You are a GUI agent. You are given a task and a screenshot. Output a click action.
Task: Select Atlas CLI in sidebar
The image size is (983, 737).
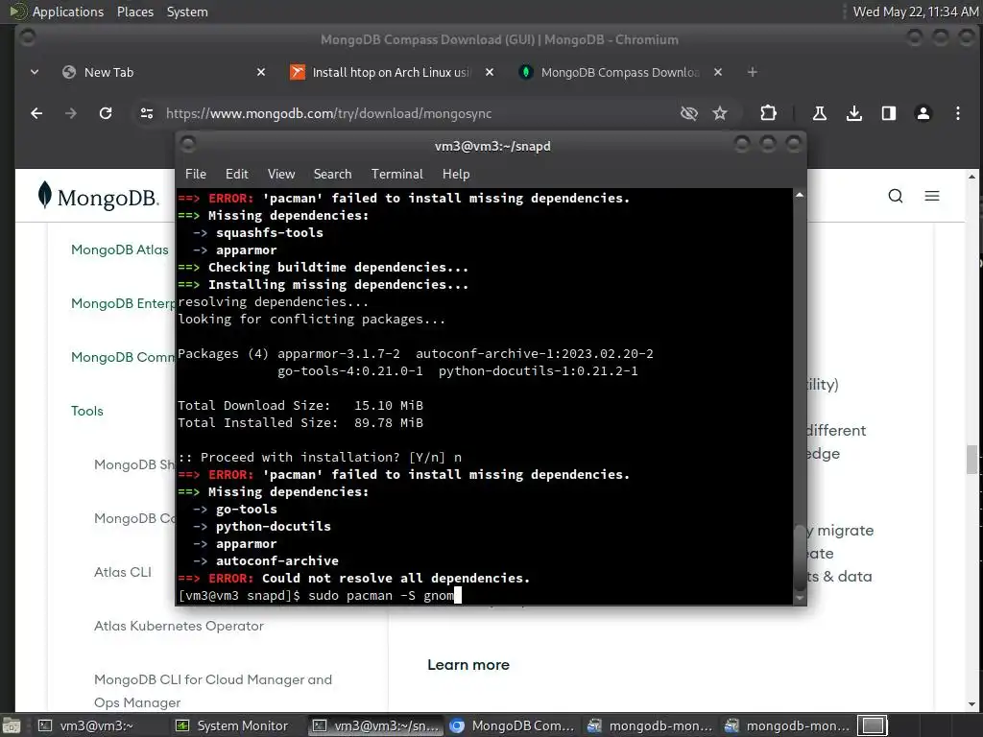pos(123,572)
